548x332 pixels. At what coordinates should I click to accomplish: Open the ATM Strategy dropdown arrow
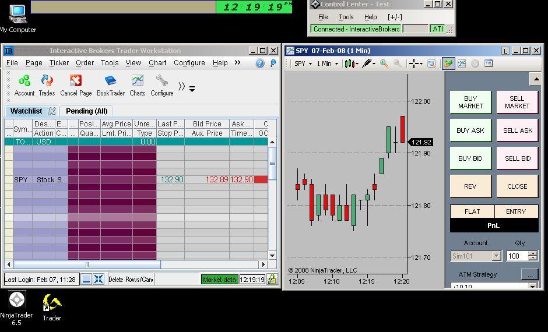[533, 286]
